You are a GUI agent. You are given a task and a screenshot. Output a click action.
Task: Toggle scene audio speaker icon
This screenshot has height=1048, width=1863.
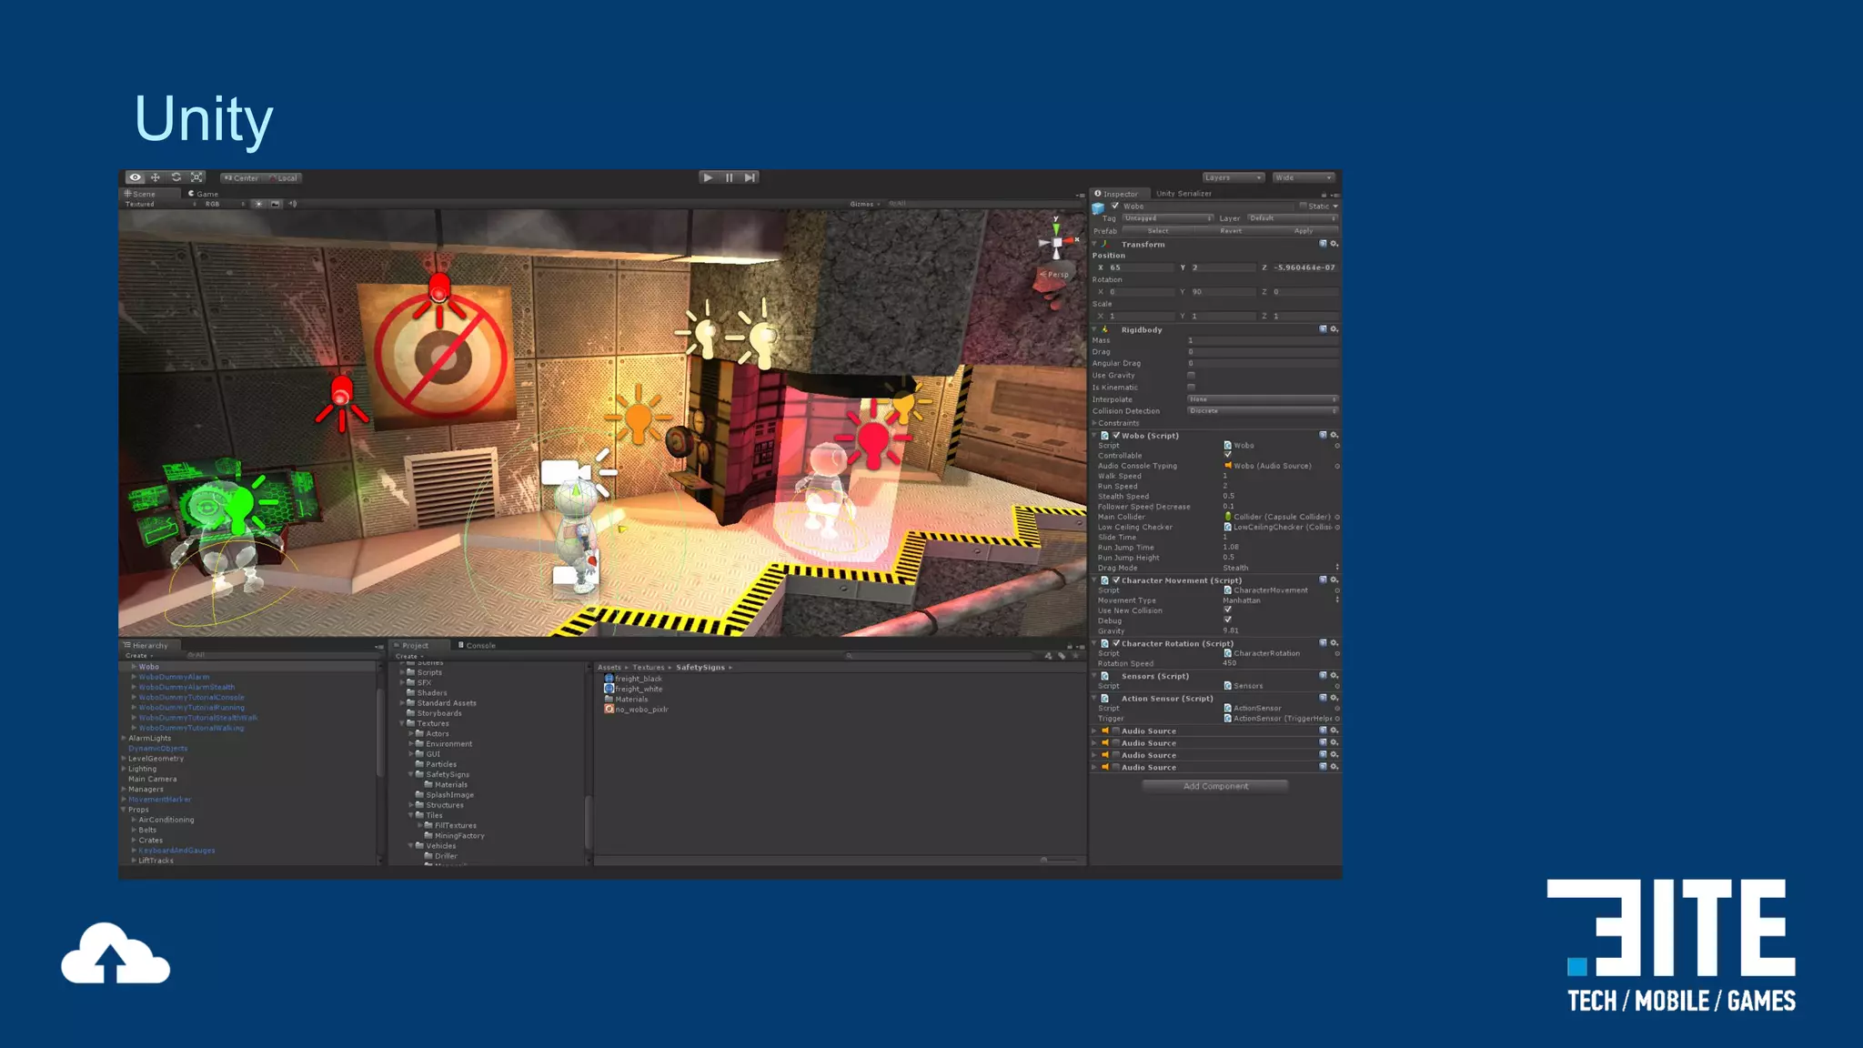[x=293, y=204]
